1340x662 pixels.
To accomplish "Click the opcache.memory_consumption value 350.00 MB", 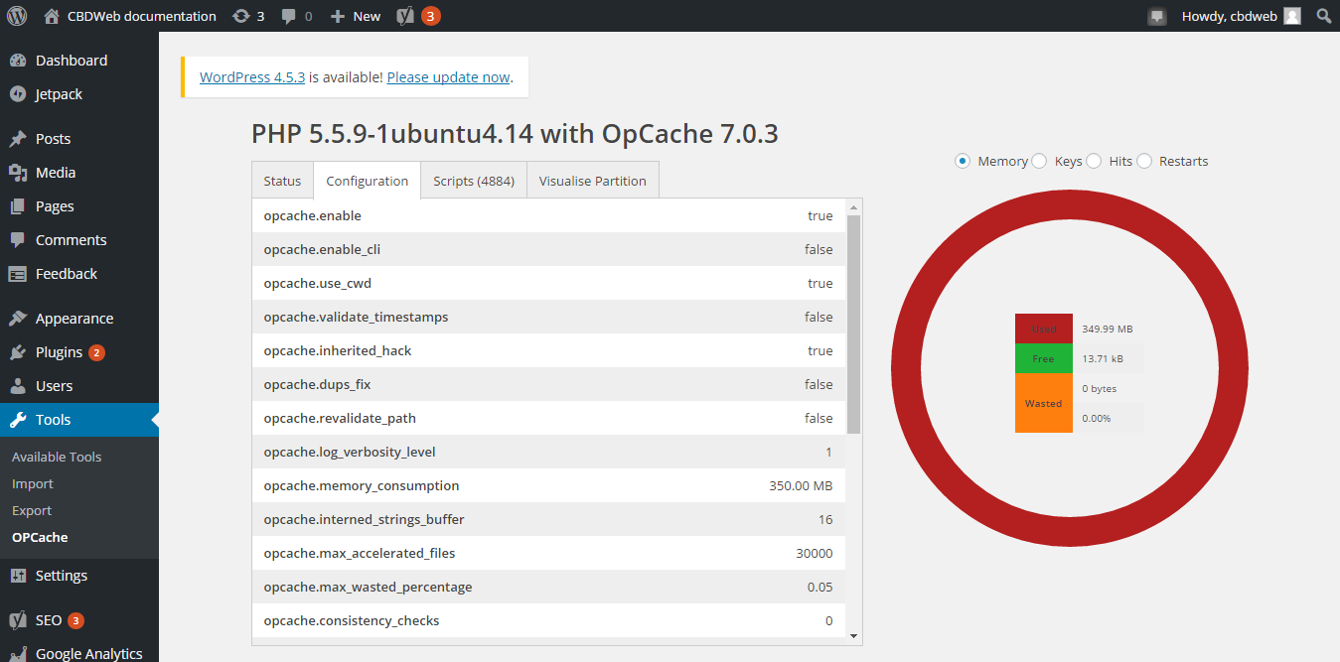I will (801, 485).
